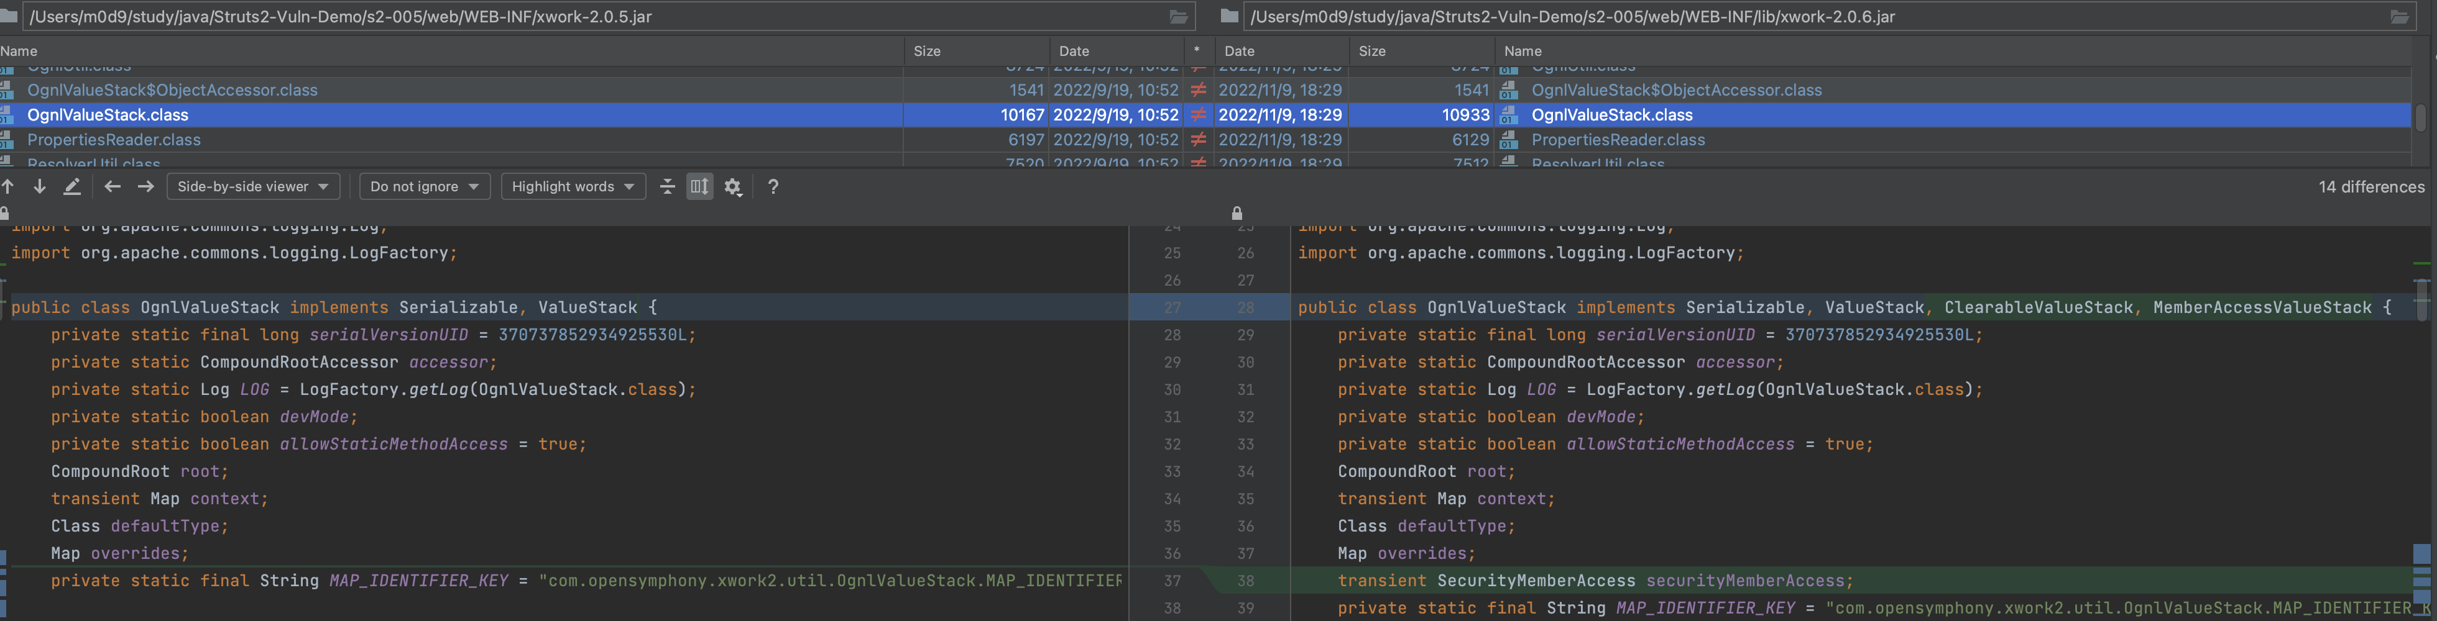Compare previous file with left arrow
The height and width of the screenshot is (621, 2437).
click(x=113, y=186)
